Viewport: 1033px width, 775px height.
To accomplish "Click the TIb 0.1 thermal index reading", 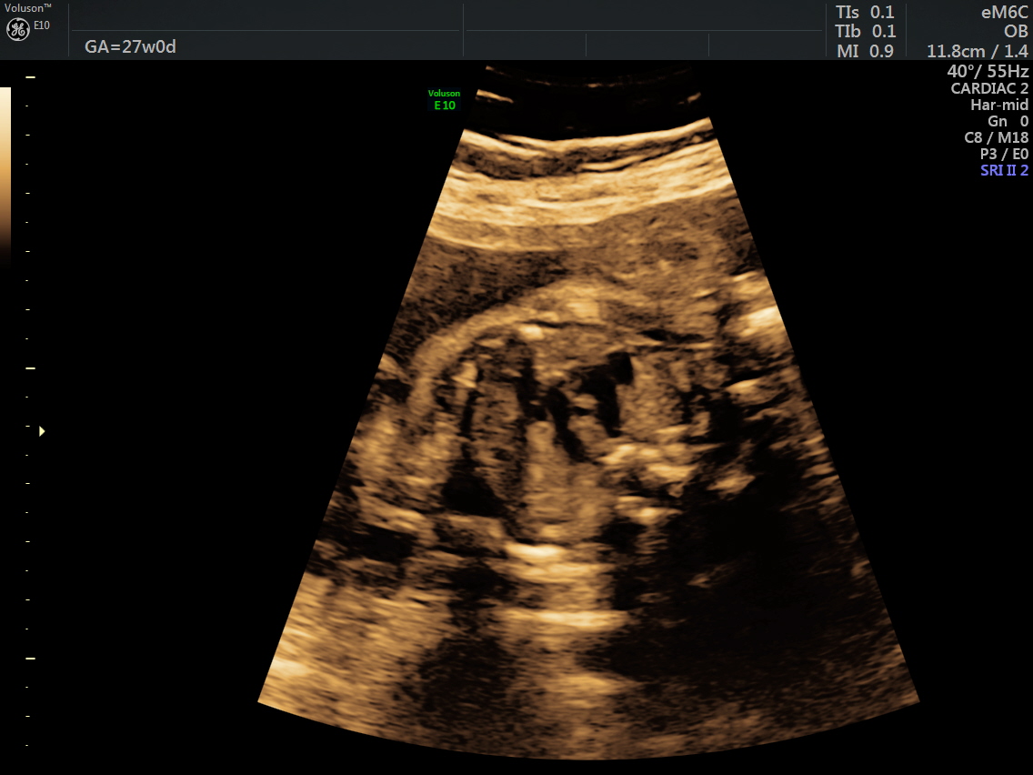I will tap(865, 32).
